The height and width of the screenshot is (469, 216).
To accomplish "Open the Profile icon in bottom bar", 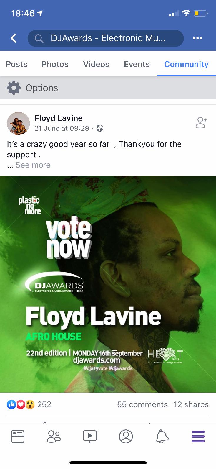I will (126, 436).
